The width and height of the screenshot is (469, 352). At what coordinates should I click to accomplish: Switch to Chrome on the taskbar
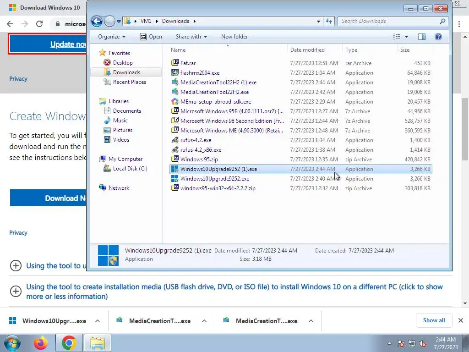pyautogui.click(x=69, y=343)
